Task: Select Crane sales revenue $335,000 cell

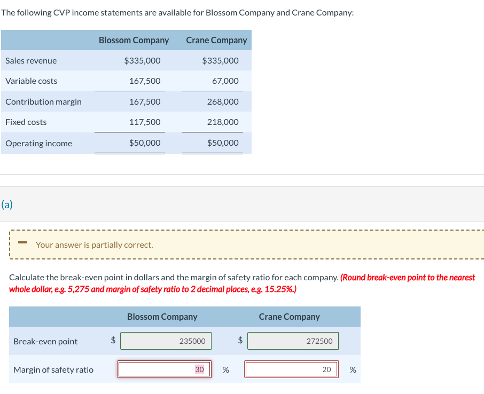Action: tap(220, 60)
